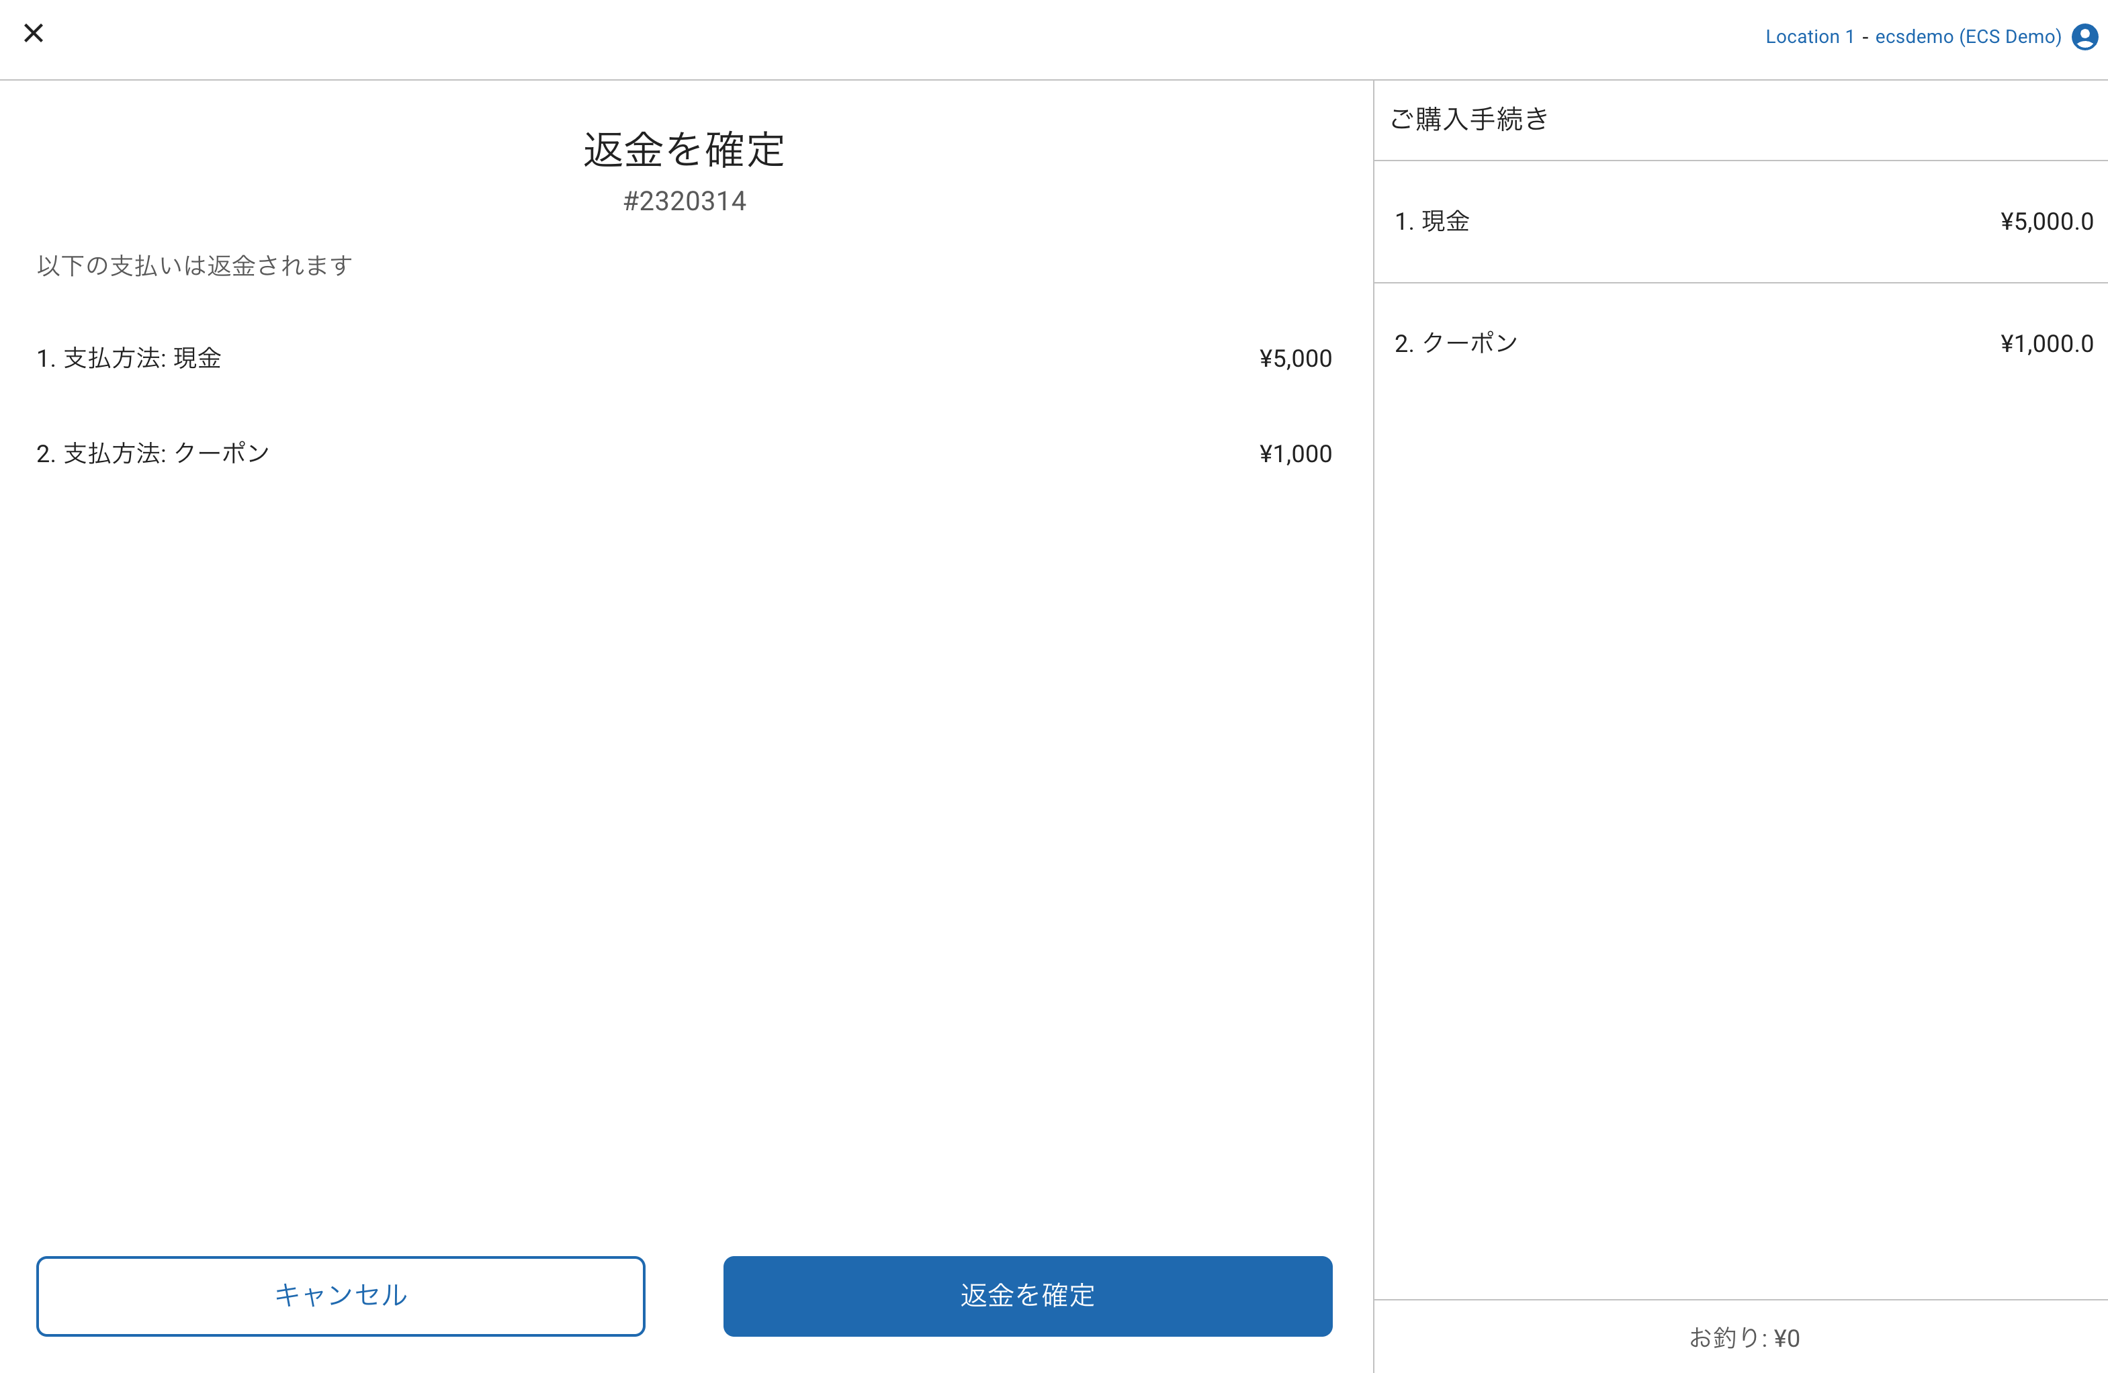Select payment method row 2 クーポン
The height and width of the screenshot is (1373, 2108).
153,453
